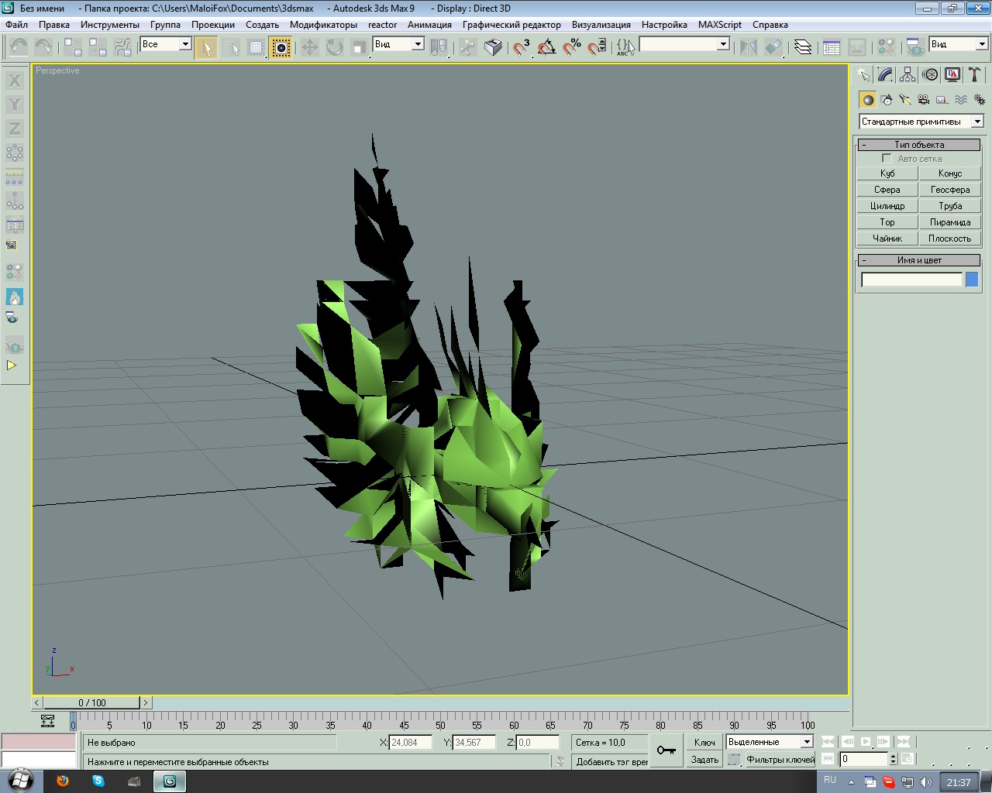
Task: Click the 'Ключ' auto key button
Action: 704,742
